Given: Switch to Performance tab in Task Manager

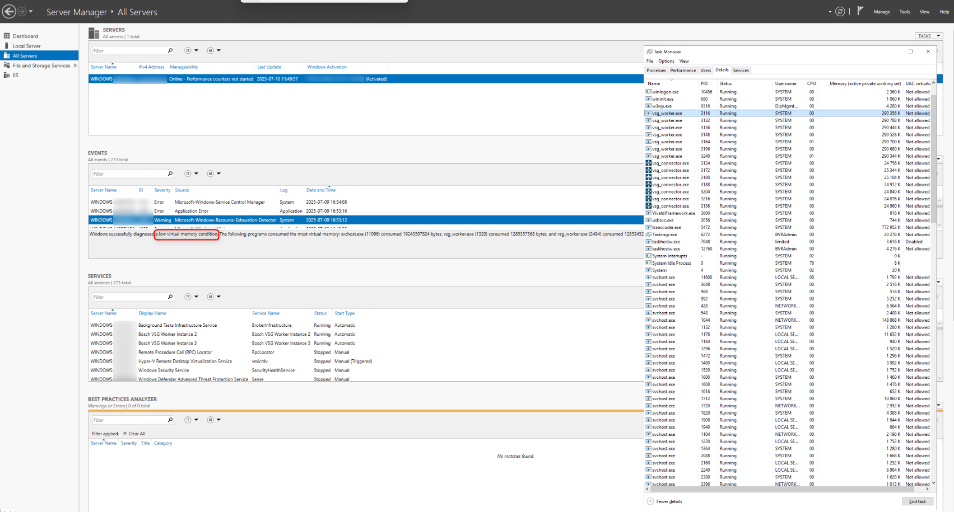Looking at the screenshot, I should (683, 71).
